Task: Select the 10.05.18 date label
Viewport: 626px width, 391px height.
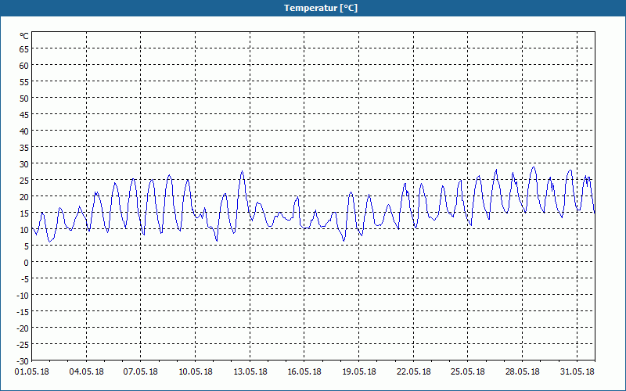Action: coord(195,371)
